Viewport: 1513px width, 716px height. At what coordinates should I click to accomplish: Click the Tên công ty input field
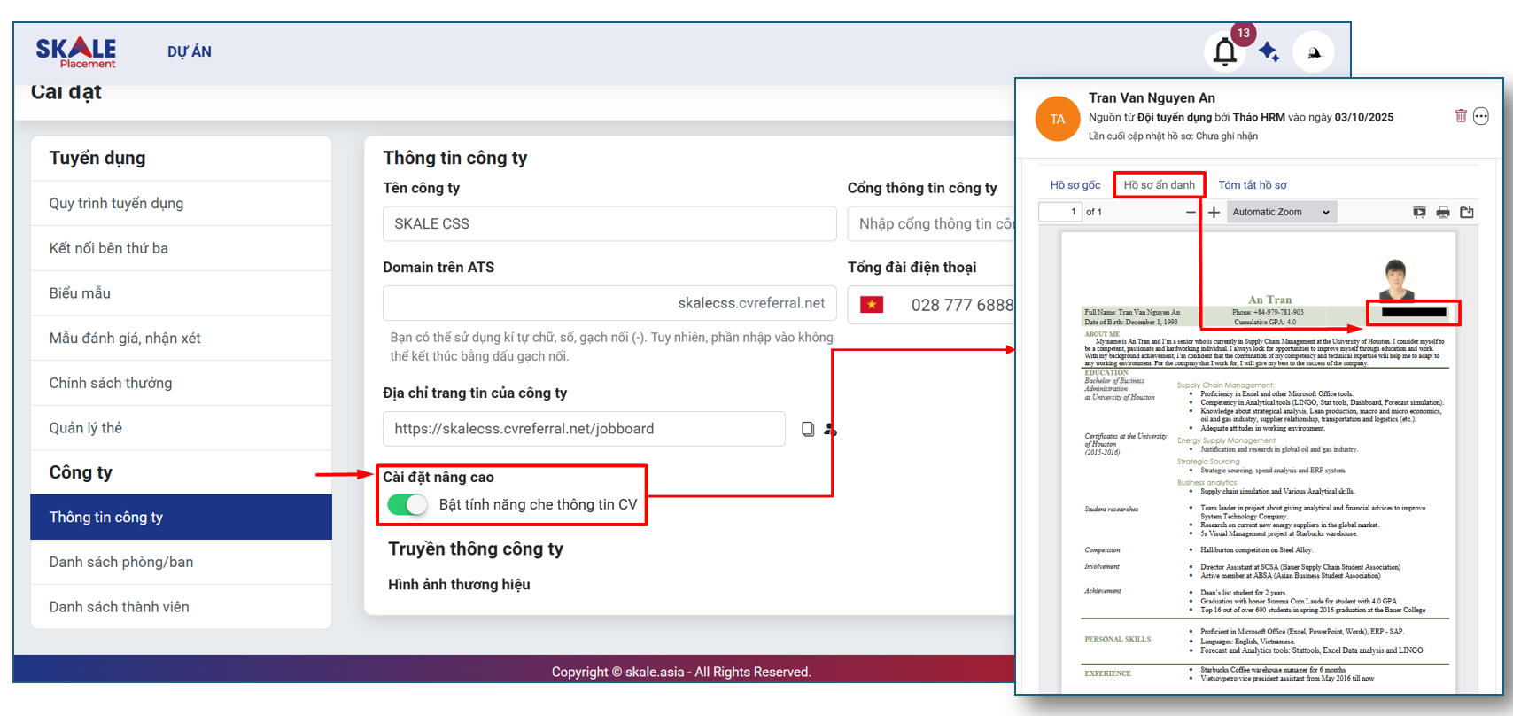(x=609, y=223)
